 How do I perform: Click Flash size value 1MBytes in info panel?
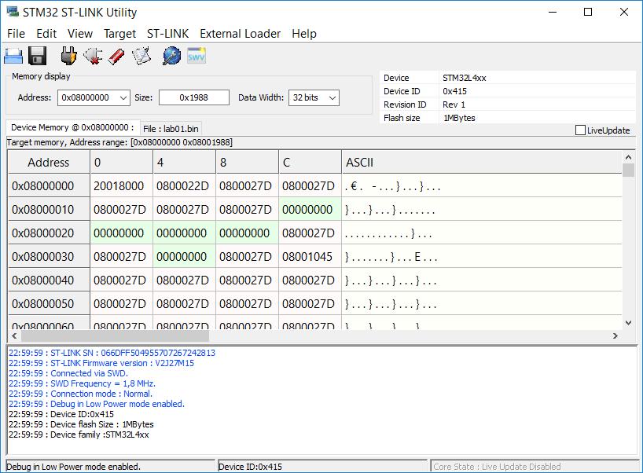(459, 118)
